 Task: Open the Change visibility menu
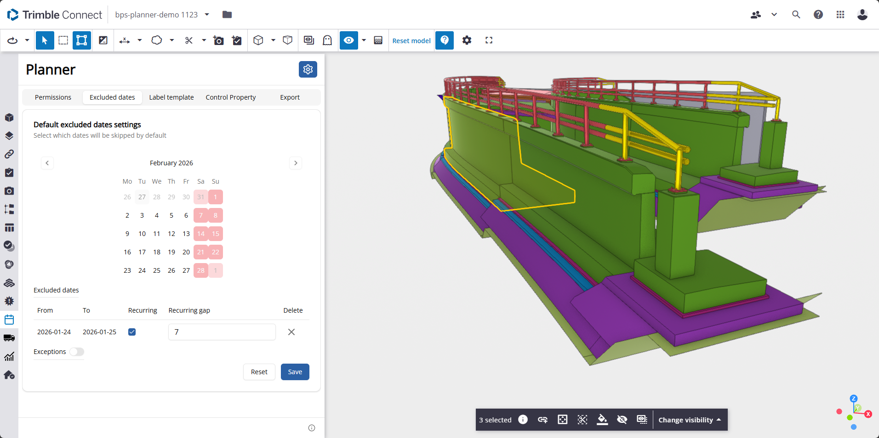pyautogui.click(x=690, y=420)
